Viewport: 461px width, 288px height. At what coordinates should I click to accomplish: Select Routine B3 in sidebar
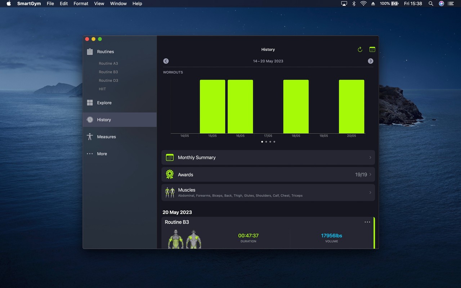108,72
